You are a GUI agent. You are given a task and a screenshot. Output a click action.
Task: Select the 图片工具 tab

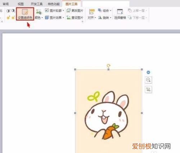(72, 4)
